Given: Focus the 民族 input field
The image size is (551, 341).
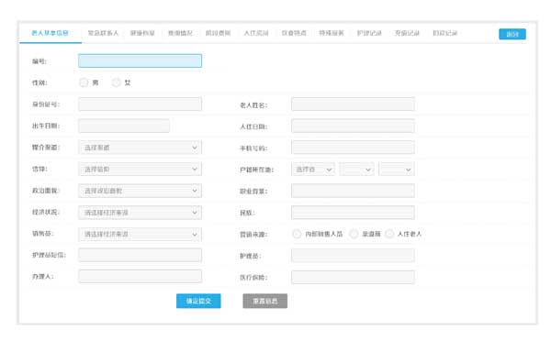Looking at the screenshot, I should [353, 213].
